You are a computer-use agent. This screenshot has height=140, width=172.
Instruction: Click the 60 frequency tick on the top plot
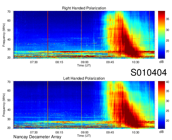(9, 21)
